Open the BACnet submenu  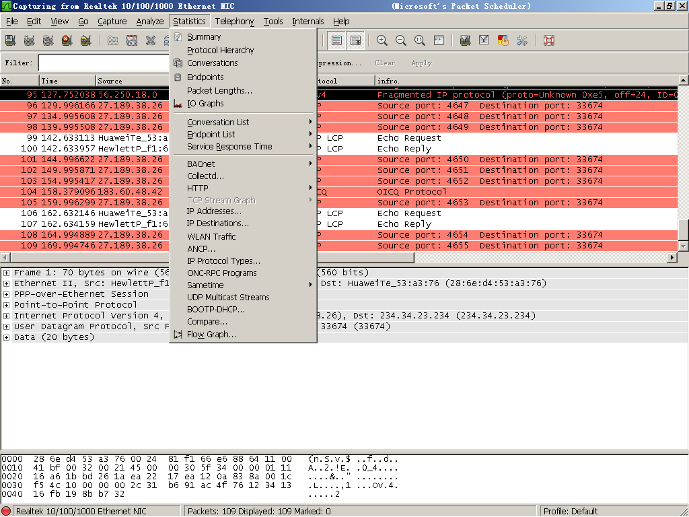point(244,164)
